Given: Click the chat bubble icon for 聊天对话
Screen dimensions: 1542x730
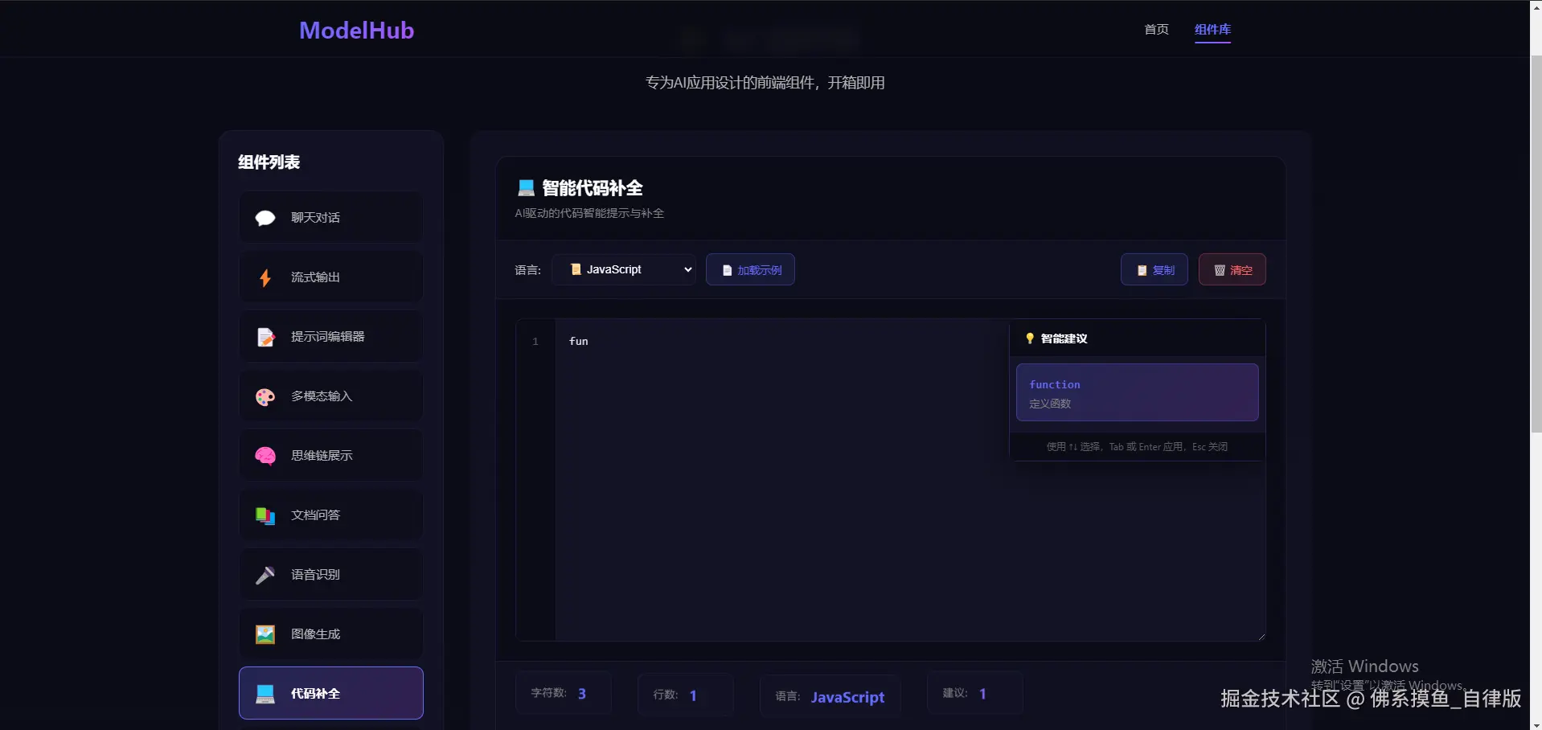Looking at the screenshot, I should [265, 218].
